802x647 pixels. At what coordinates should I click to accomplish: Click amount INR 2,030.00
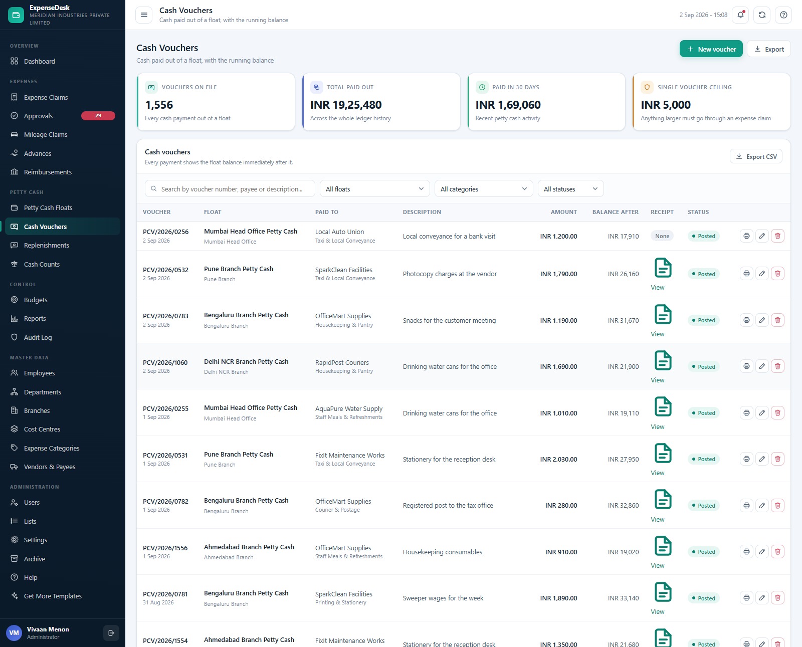tap(558, 459)
